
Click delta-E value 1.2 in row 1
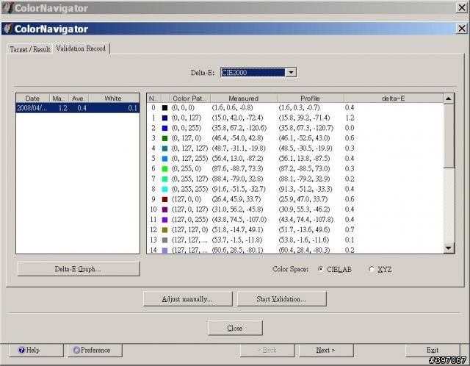click(350, 118)
